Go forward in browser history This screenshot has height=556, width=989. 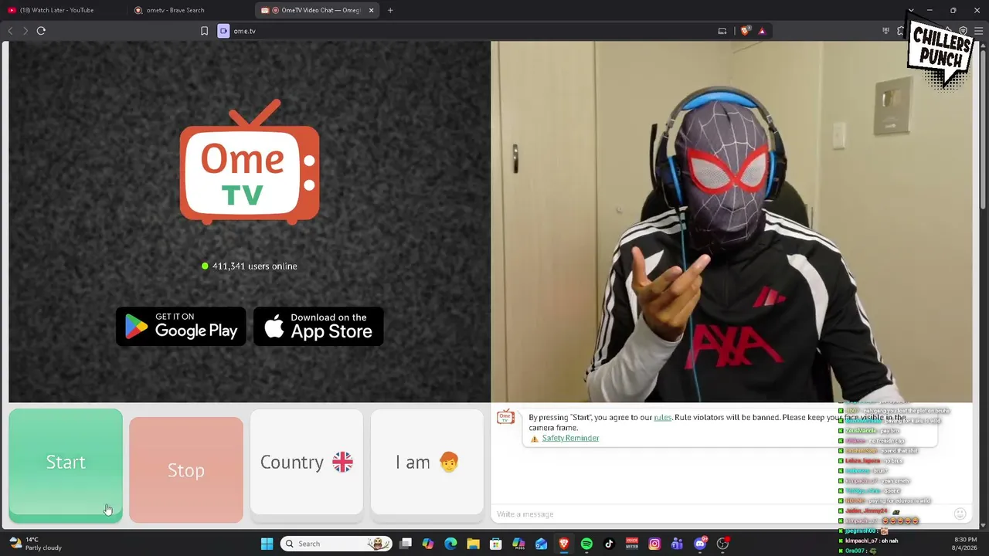coord(25,31)
